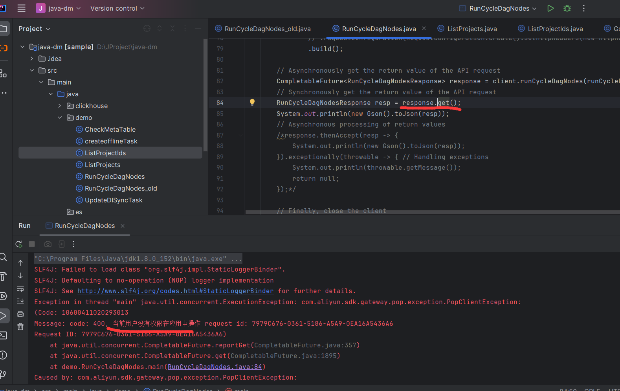This screenshot has height=391, width=620.
Task: Select UpdateDISyncTask class in tree
Action: [114, 200]
